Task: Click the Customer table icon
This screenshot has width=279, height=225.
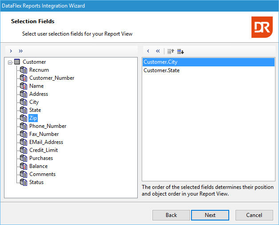Action: pyautogui.click(x=17, y=62)
